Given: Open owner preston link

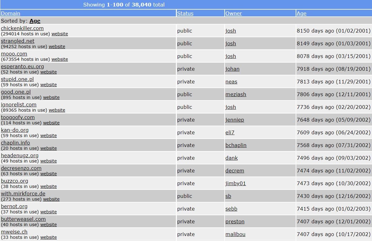Looking at the screenshot, I should (235, 221).
